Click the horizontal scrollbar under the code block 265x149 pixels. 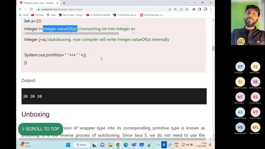click(x=72, y=34)
